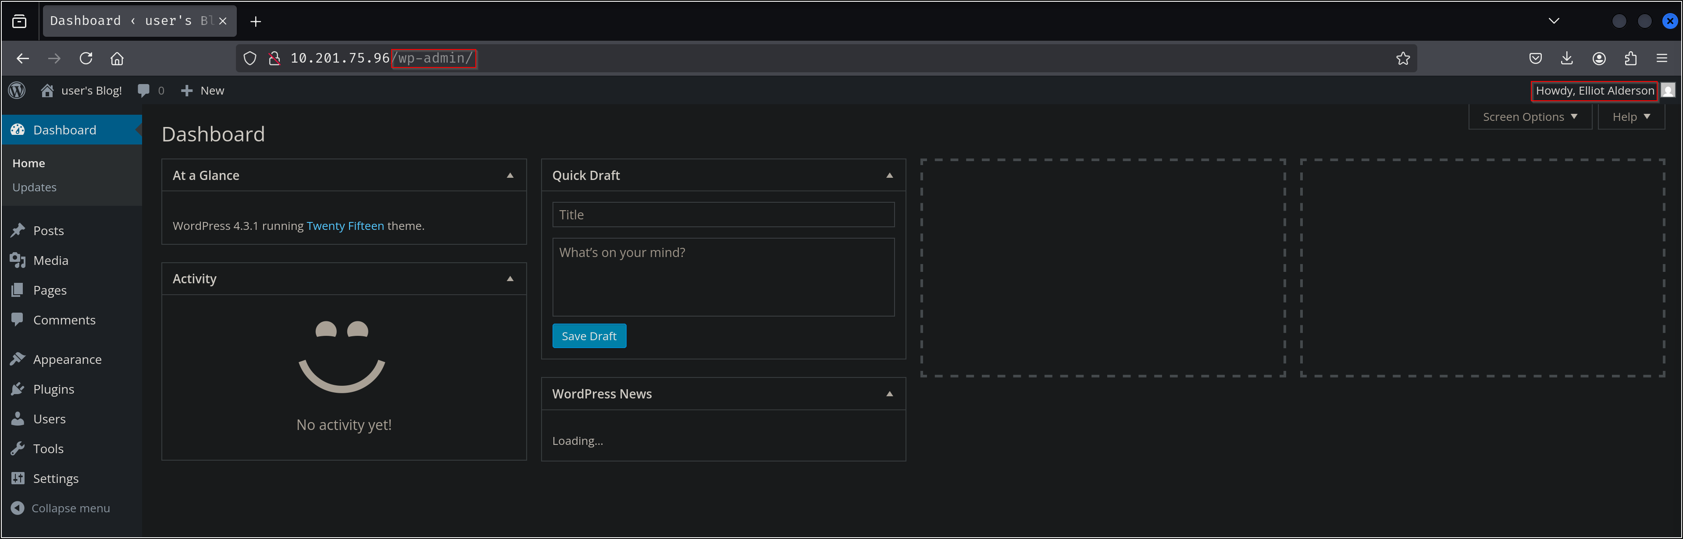Open the Help dropdown tab

click(x=1631, y=117)
